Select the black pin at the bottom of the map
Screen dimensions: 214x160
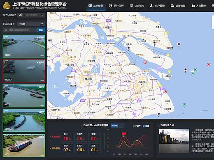(159, 114)
